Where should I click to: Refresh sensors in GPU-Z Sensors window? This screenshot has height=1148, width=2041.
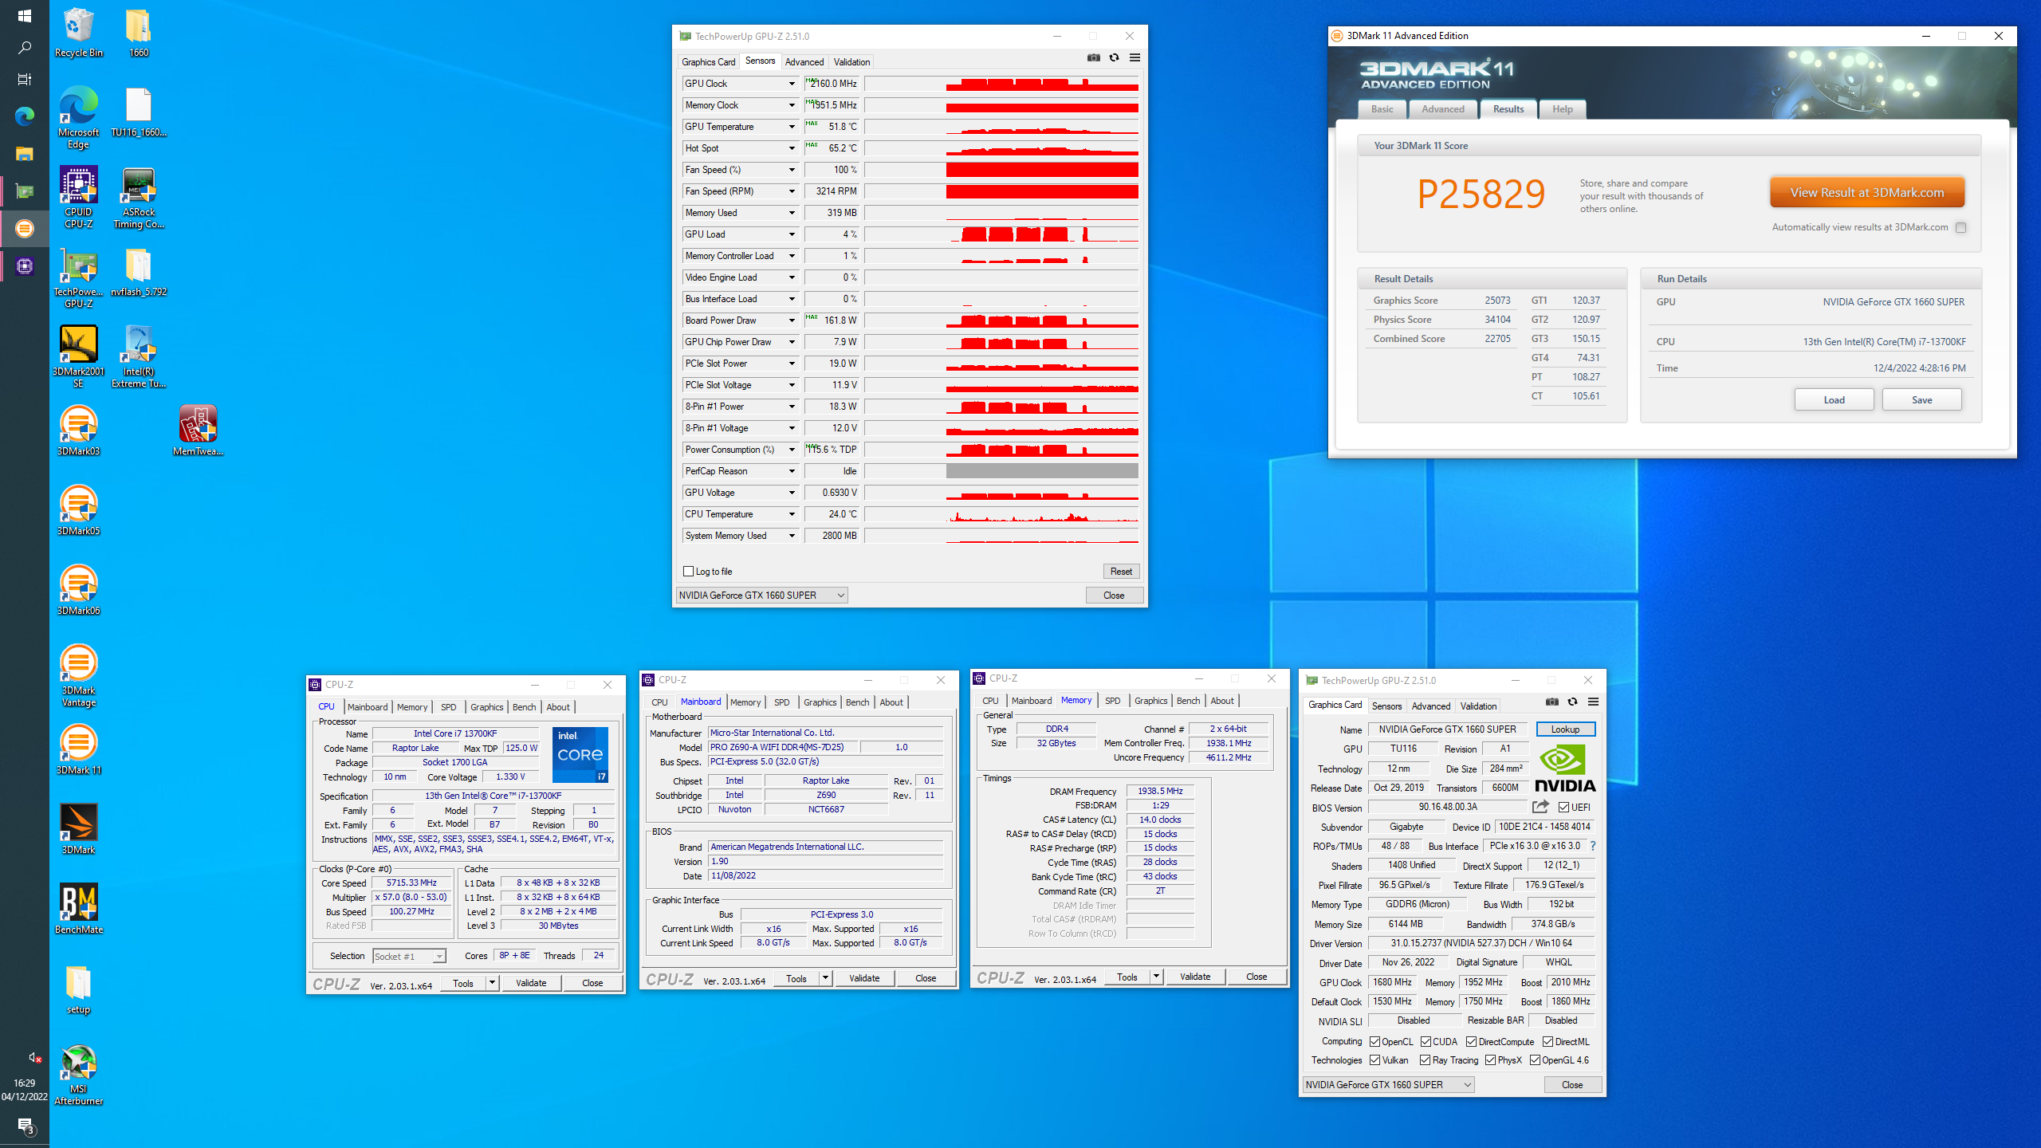tap(1114, 57)
